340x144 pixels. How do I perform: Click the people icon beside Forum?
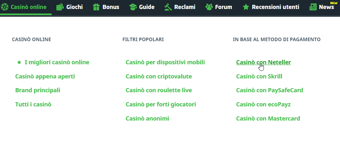coord(209,7)
